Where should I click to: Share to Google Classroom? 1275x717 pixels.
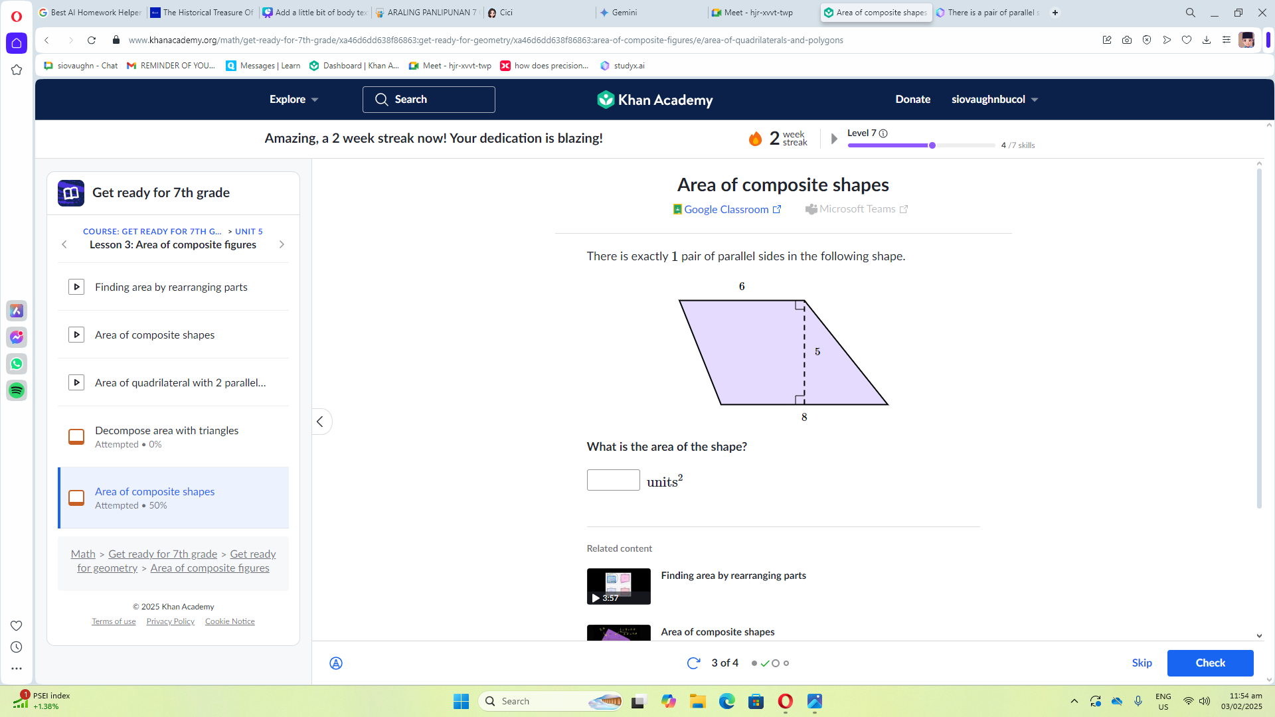pos(727,209)
